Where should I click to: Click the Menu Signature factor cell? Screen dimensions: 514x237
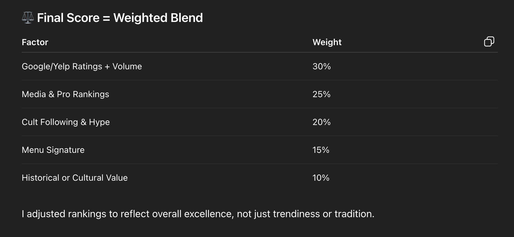tap(53, 150)
